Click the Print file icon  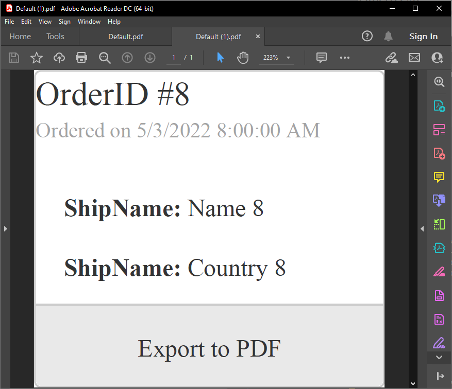point(81,58)
